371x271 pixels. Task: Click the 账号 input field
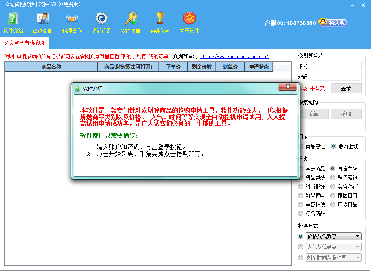[337, 66]
